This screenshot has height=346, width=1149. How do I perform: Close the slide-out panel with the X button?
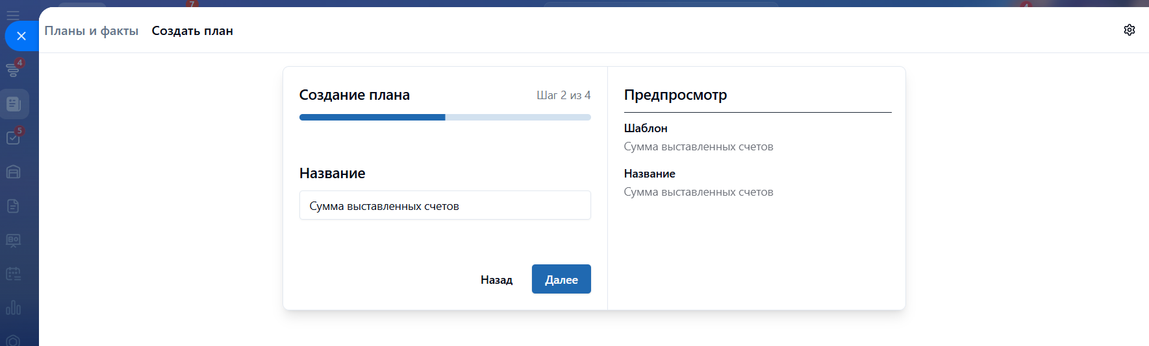pyautogui.click(x=21, y=36)
